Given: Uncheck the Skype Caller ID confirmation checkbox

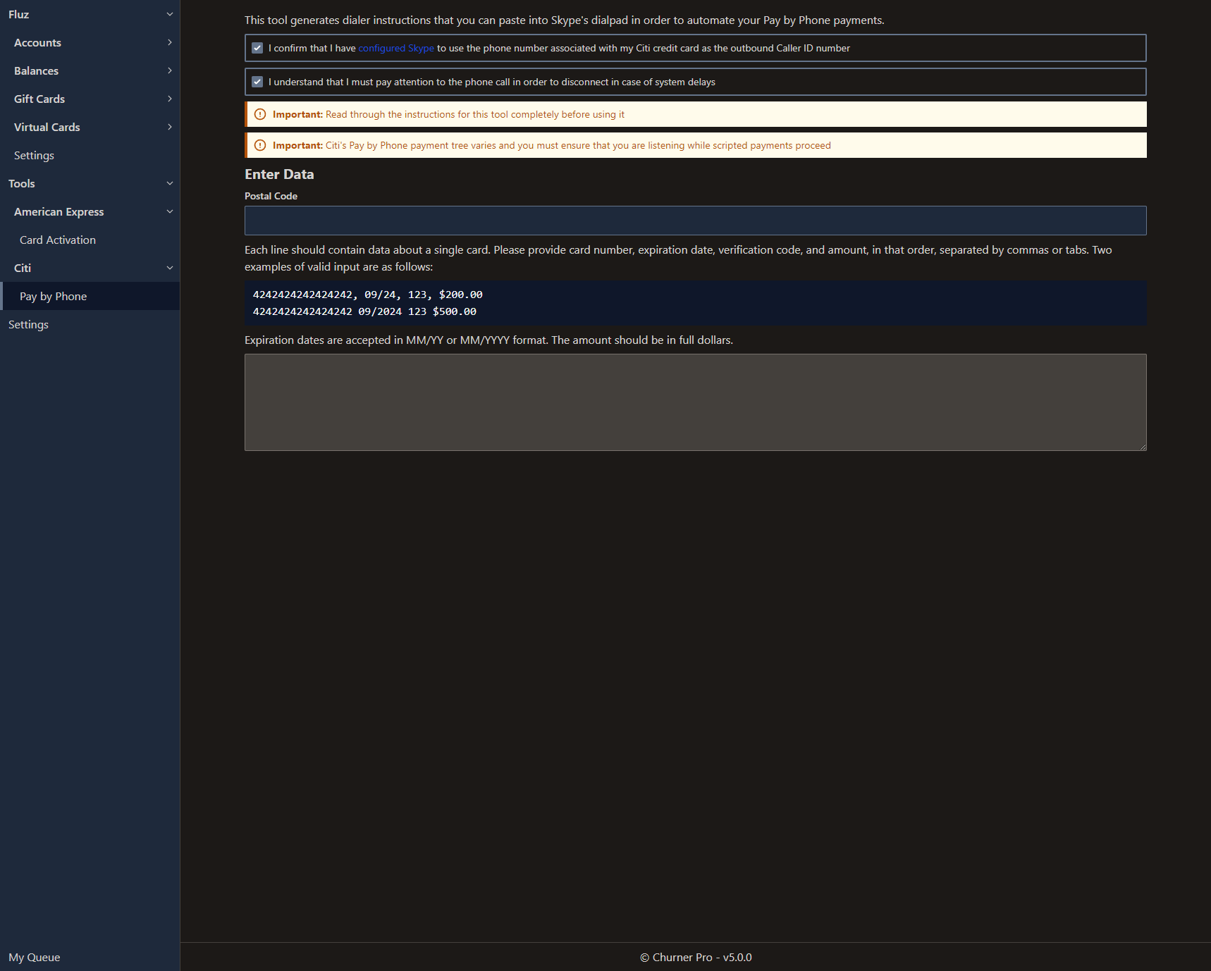Looking at the screenshot, I should point(257,48).
